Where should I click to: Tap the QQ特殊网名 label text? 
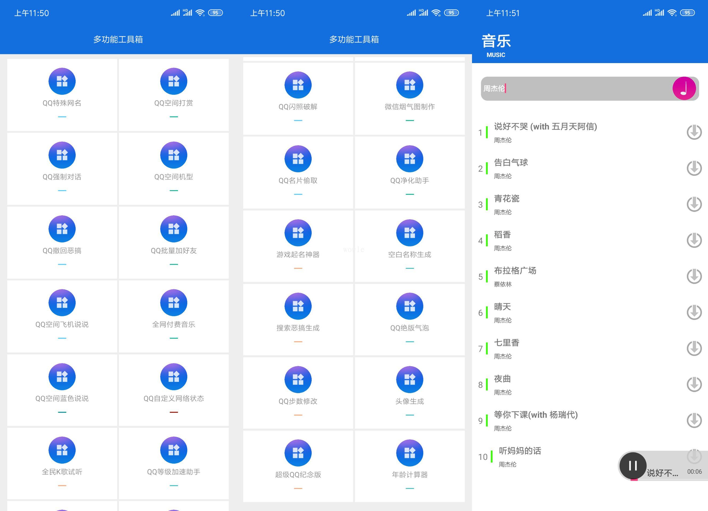click(x=62, y=103)
